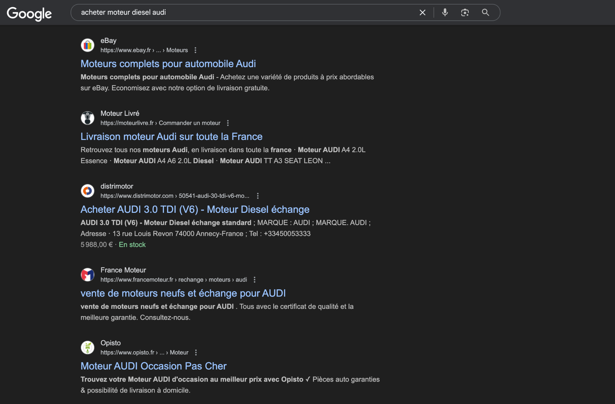The height and width of the screenshot is (404, 615).
Task: Submit search with magnifier icon
Action: (486, 12)
